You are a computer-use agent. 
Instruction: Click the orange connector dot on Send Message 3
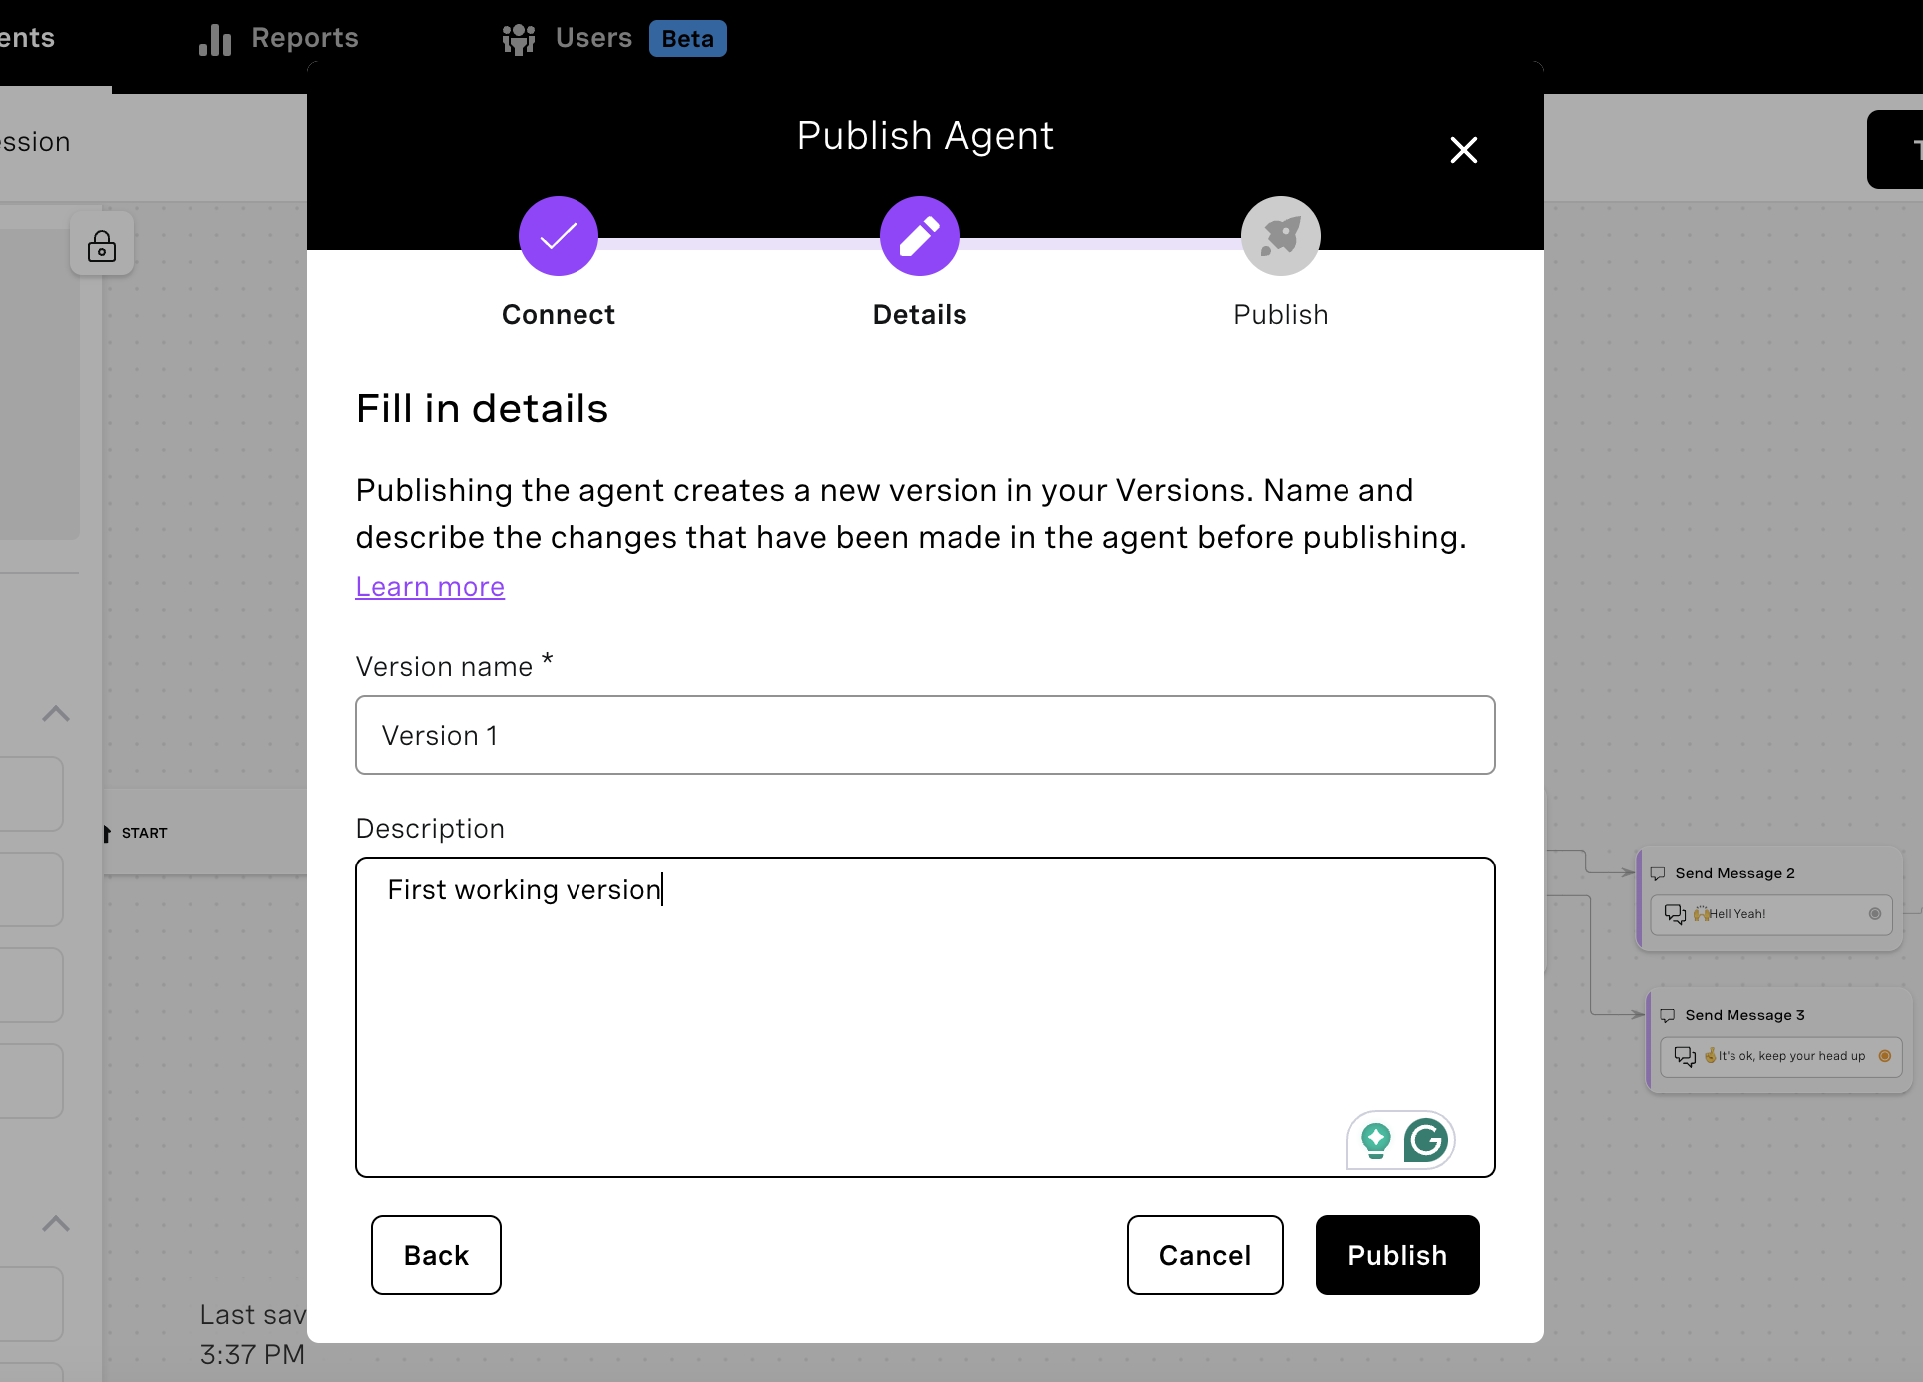point(1885,1056)
